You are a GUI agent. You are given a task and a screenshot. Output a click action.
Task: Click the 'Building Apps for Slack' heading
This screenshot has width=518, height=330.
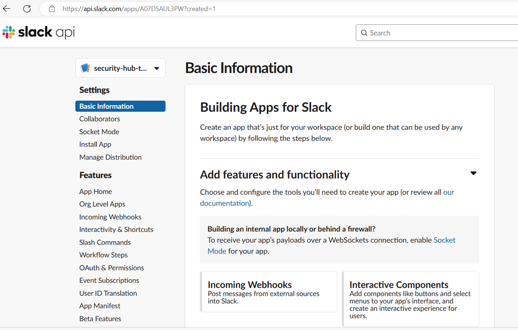265,107
